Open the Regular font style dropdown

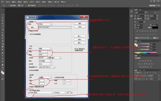pos(61,93)
